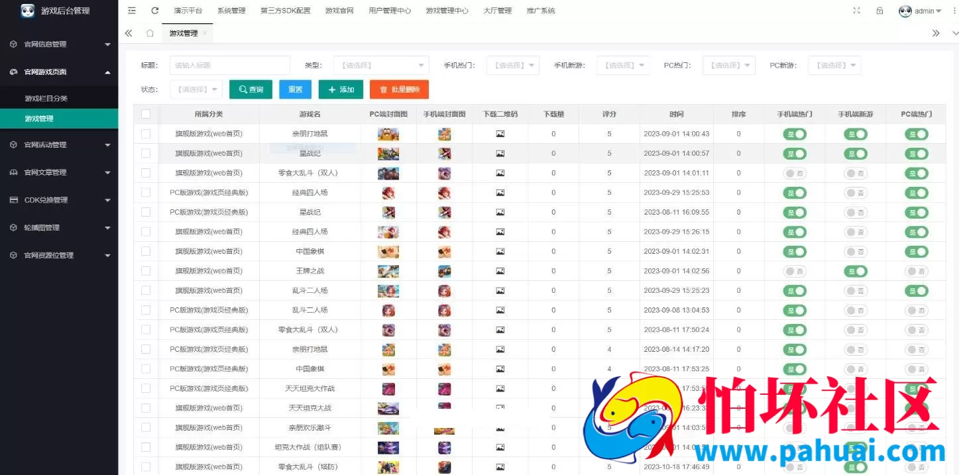Click the 排序 column header
This screenshot has width=959, height=475.
738,114
